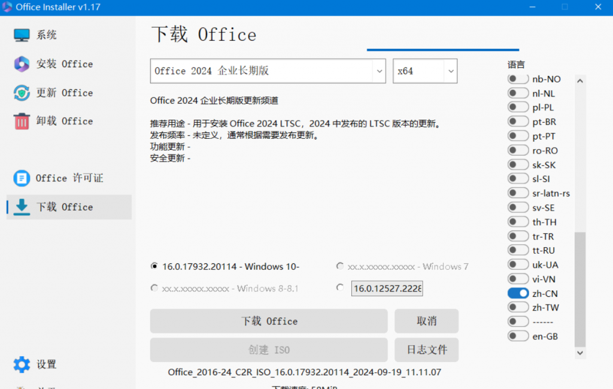
Task: Disable the zh-CN language toggle
Action: click(x=518, y=293)
